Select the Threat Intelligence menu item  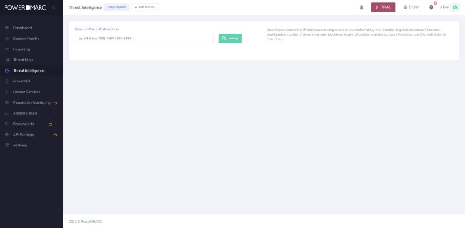(x=31, y=70)
